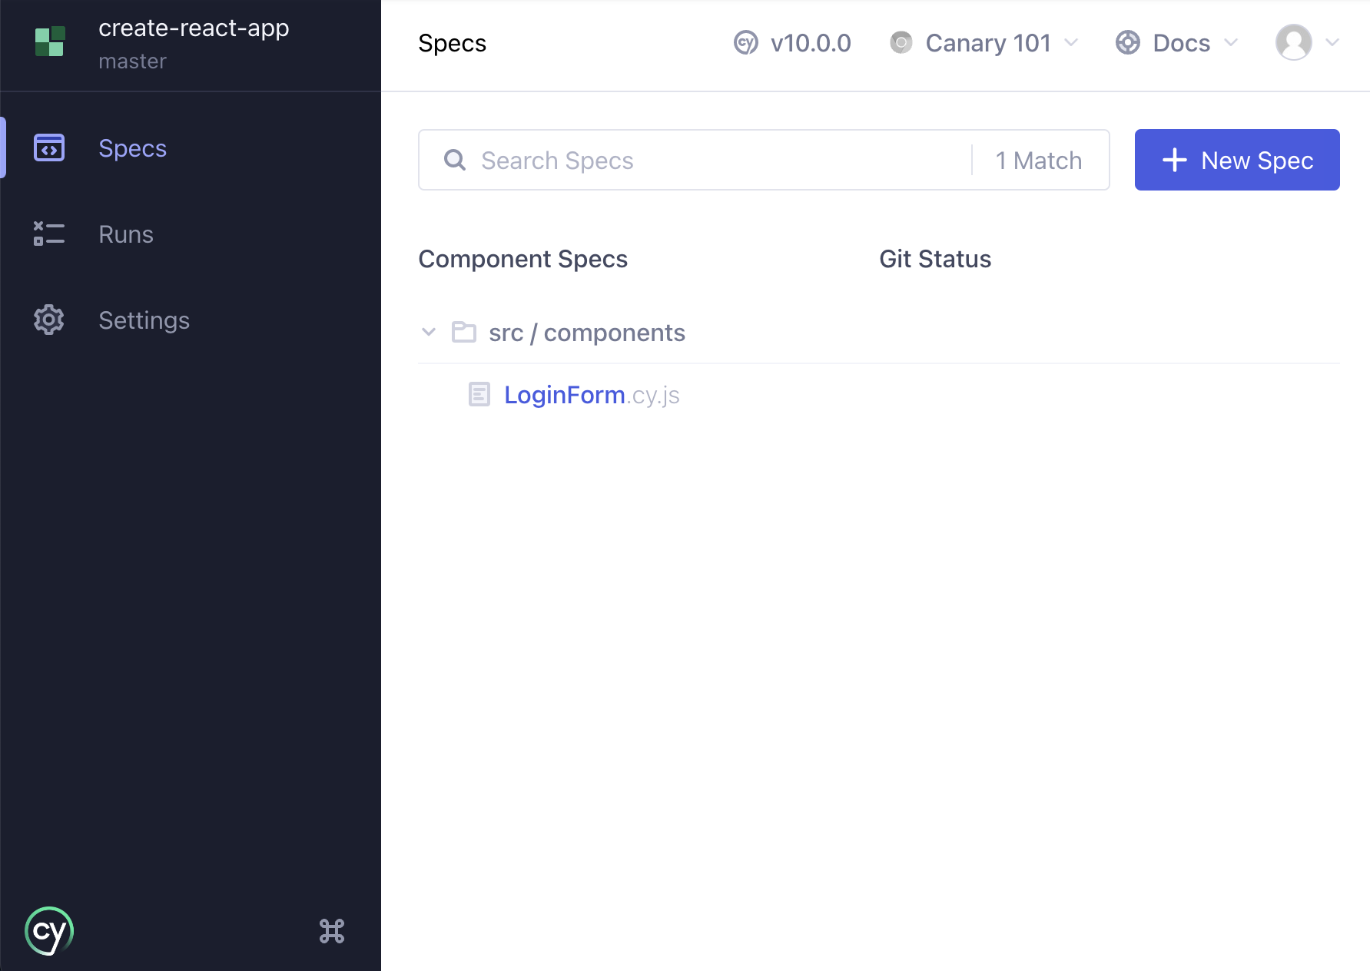Click the master branch label
The height and width of the screenshot is (971, 1370).
click(x=132, y=61)
